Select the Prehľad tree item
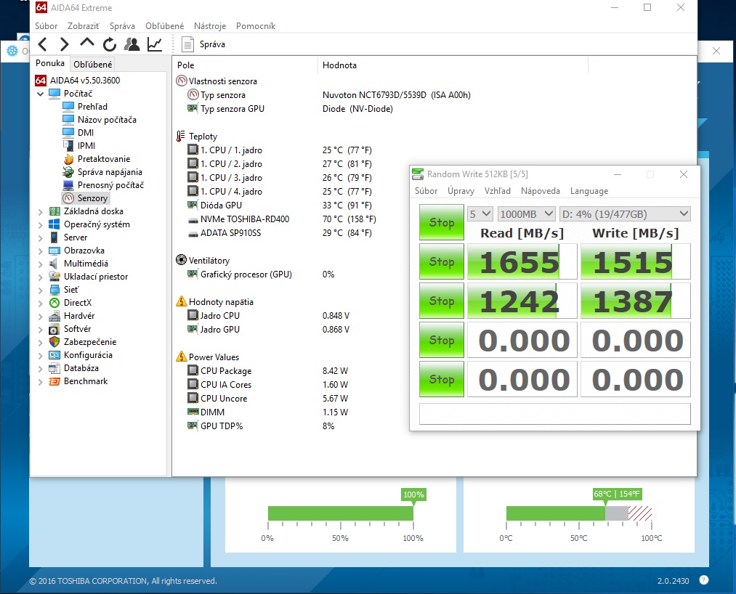This screenshot has width=736, height=594. 92,107
